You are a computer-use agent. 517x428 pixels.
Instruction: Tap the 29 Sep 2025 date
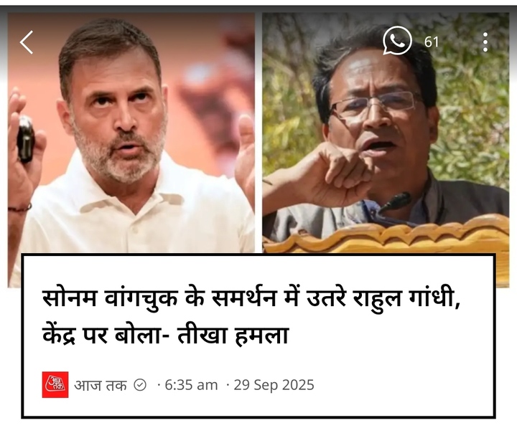point(274,385)
